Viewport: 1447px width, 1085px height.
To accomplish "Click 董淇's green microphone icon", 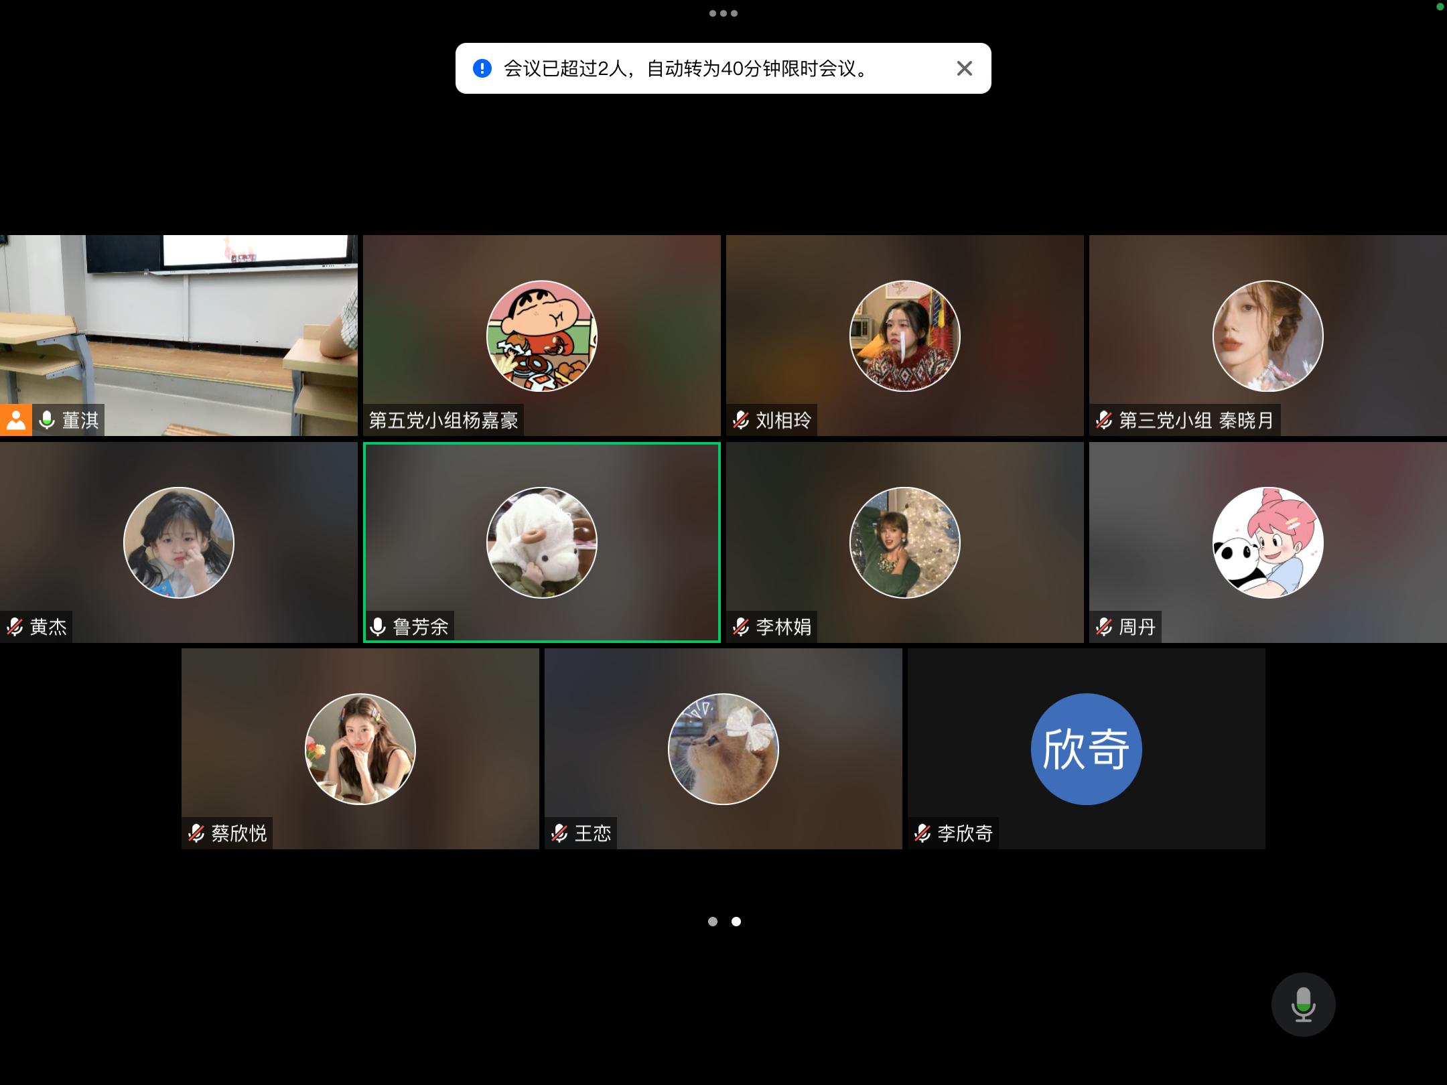I will [47, 420].
